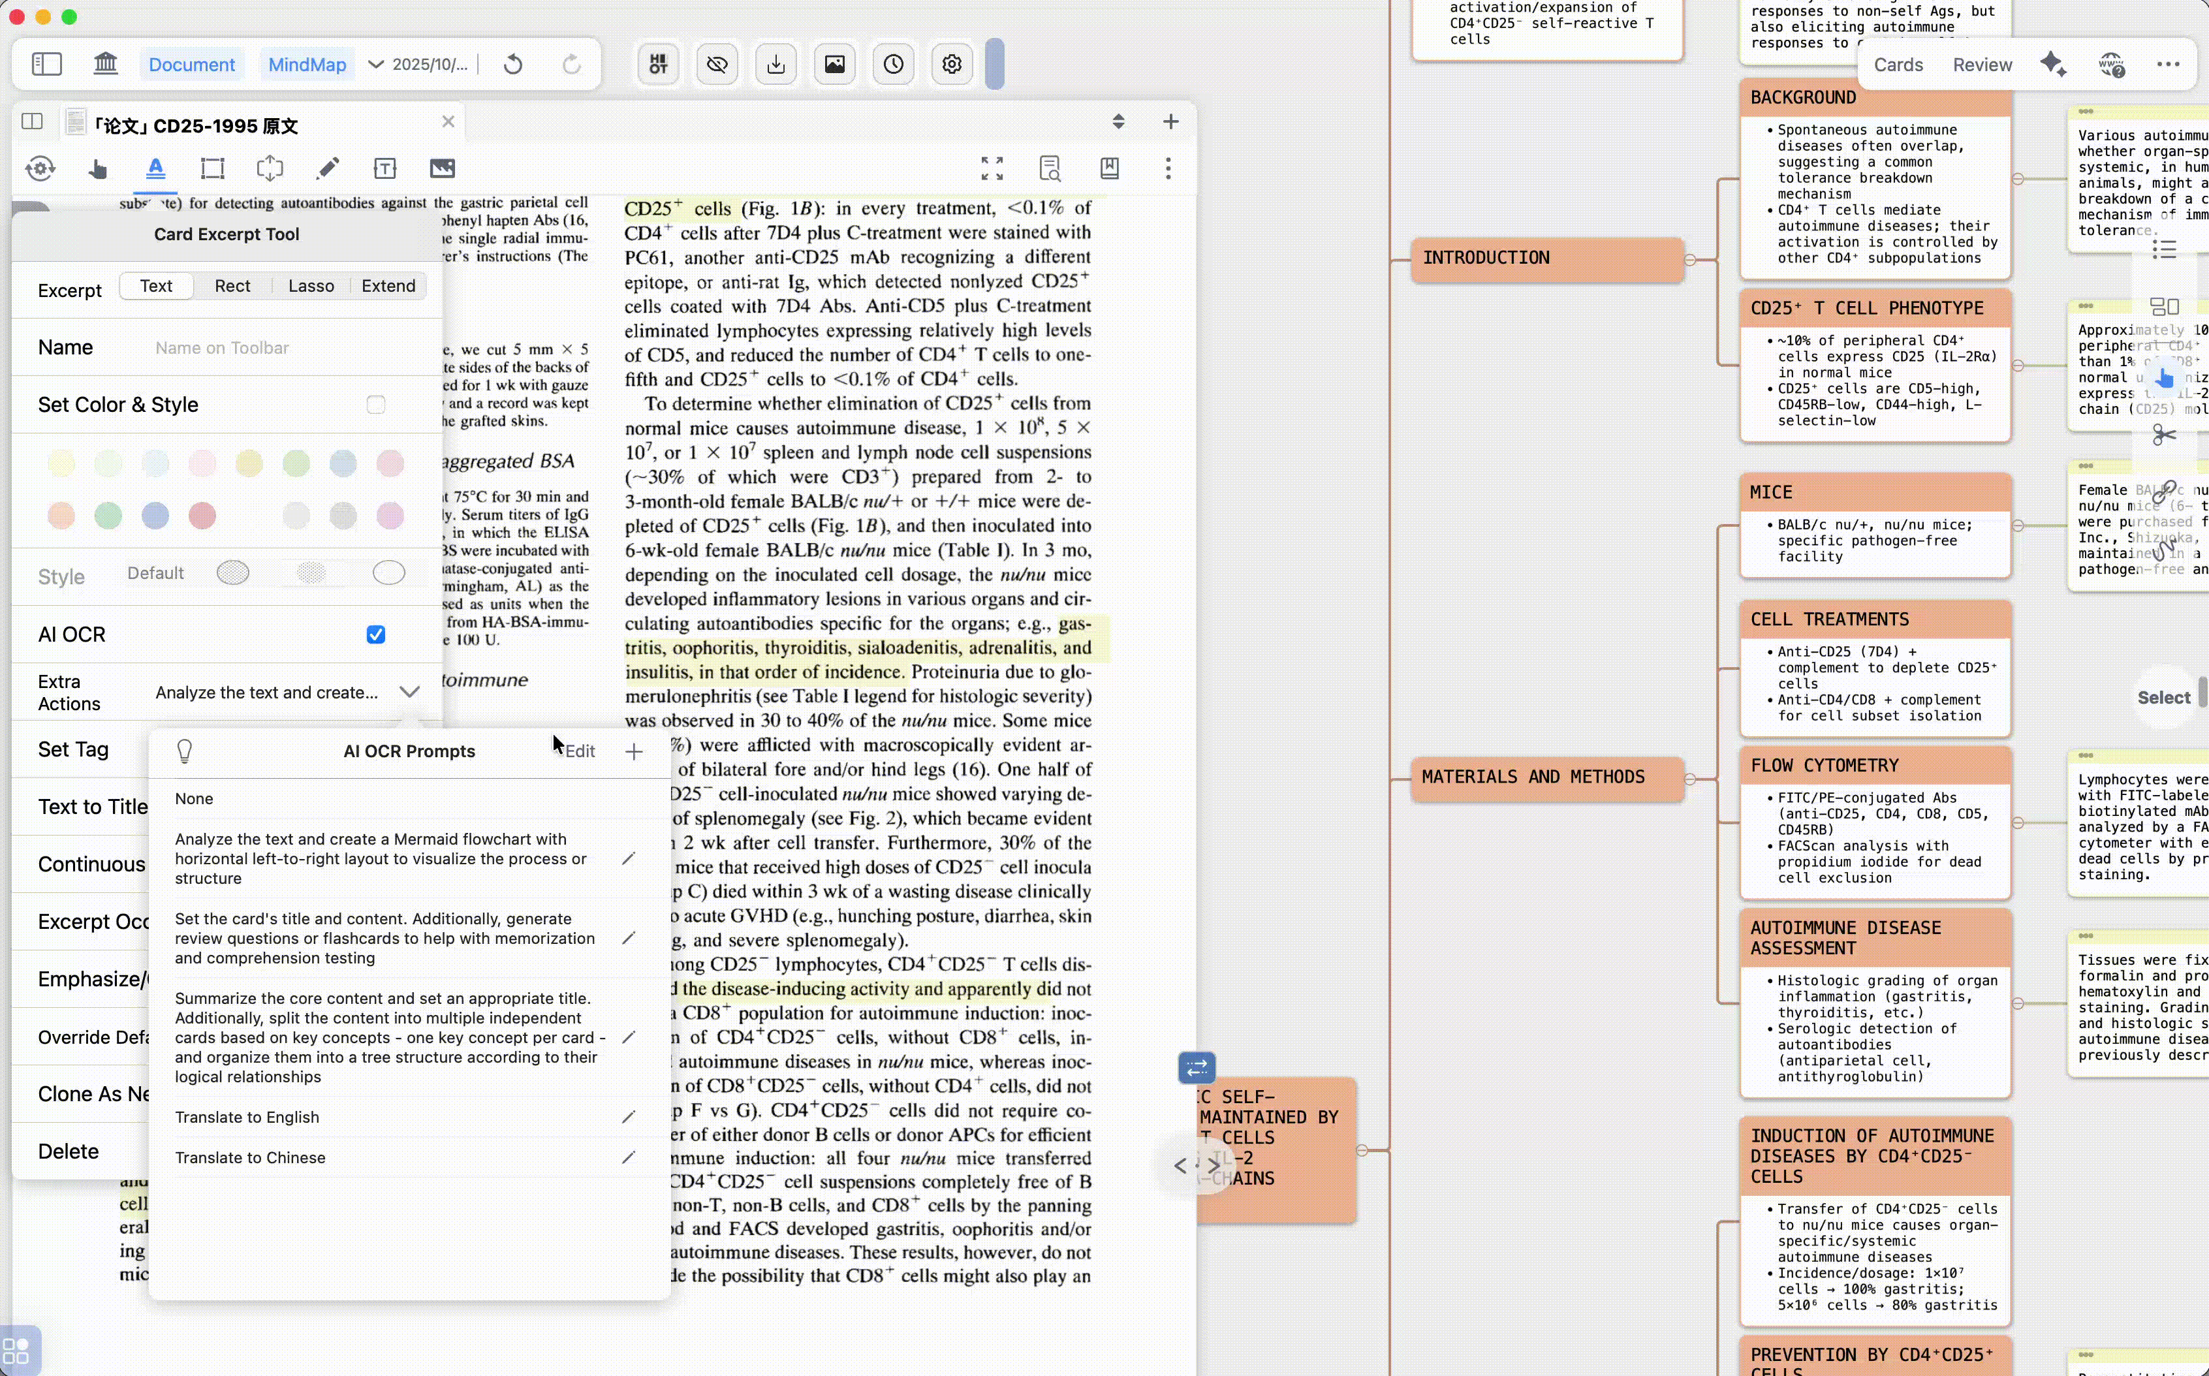Switch to the MindMap tab
2209x1376 pixels.
pyautogui.click(x=305, y=64)
